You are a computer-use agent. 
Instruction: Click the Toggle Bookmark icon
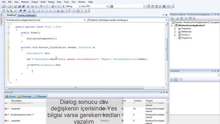coord(38,11)
